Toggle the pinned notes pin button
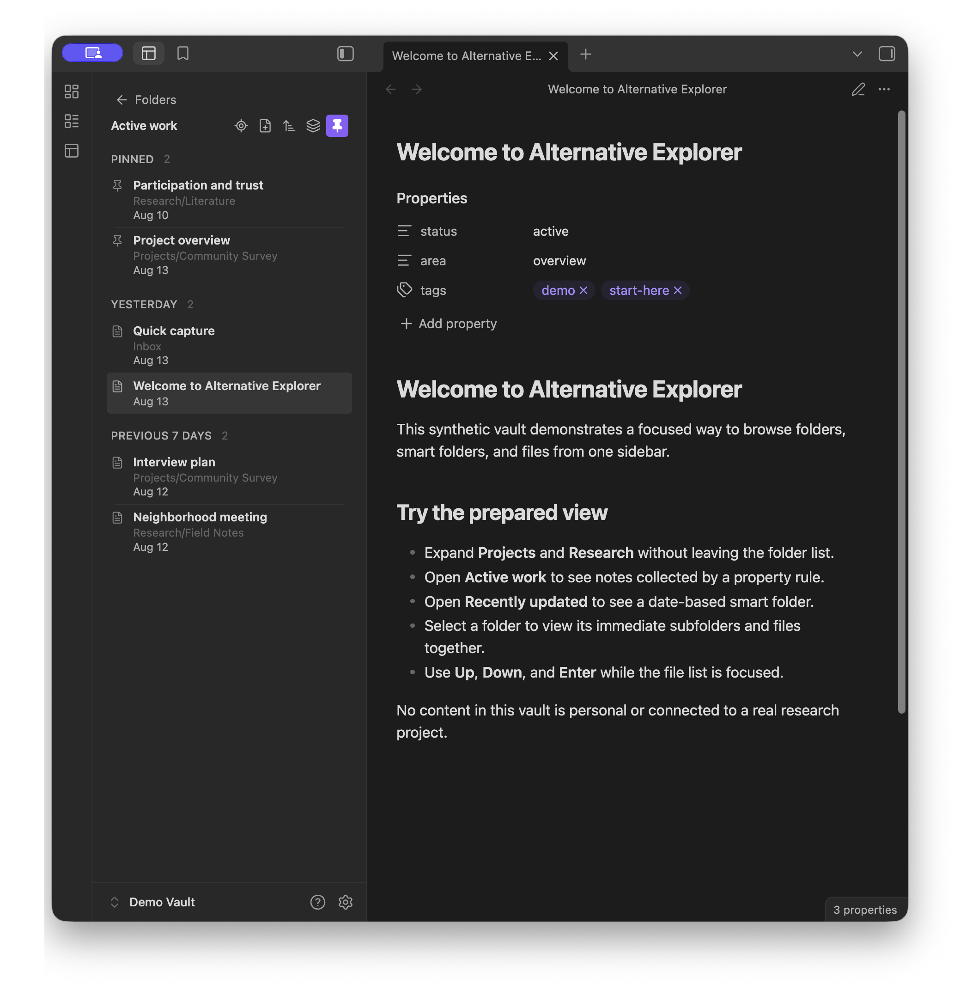Viewport: 960px width, 990px height. (x=337, y=126)
